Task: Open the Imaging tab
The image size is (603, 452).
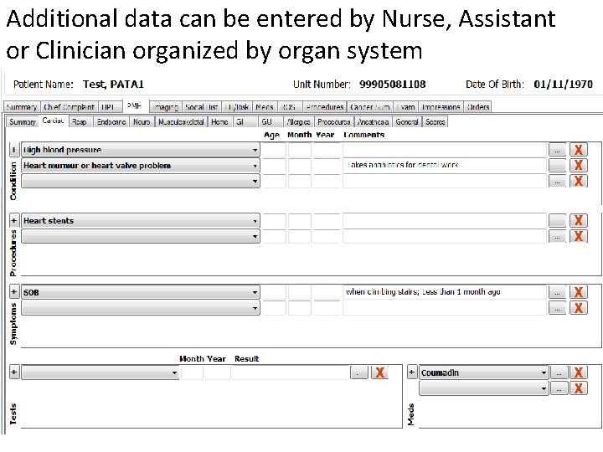Action: 165,107
